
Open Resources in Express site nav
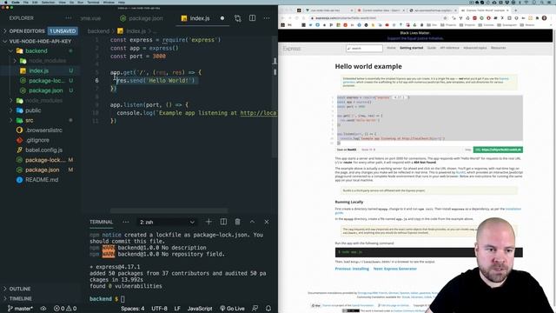point(498,48)
